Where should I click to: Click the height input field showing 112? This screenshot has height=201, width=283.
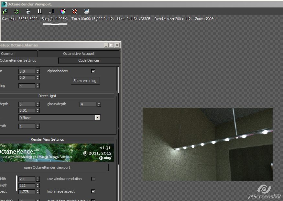tap(27, 185)
